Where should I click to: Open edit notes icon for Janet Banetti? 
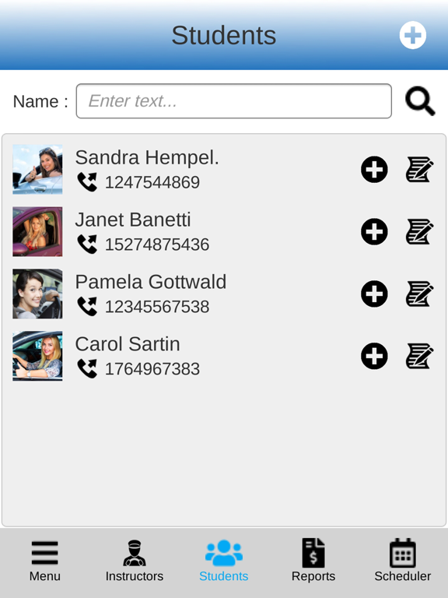tap(419, 231)
